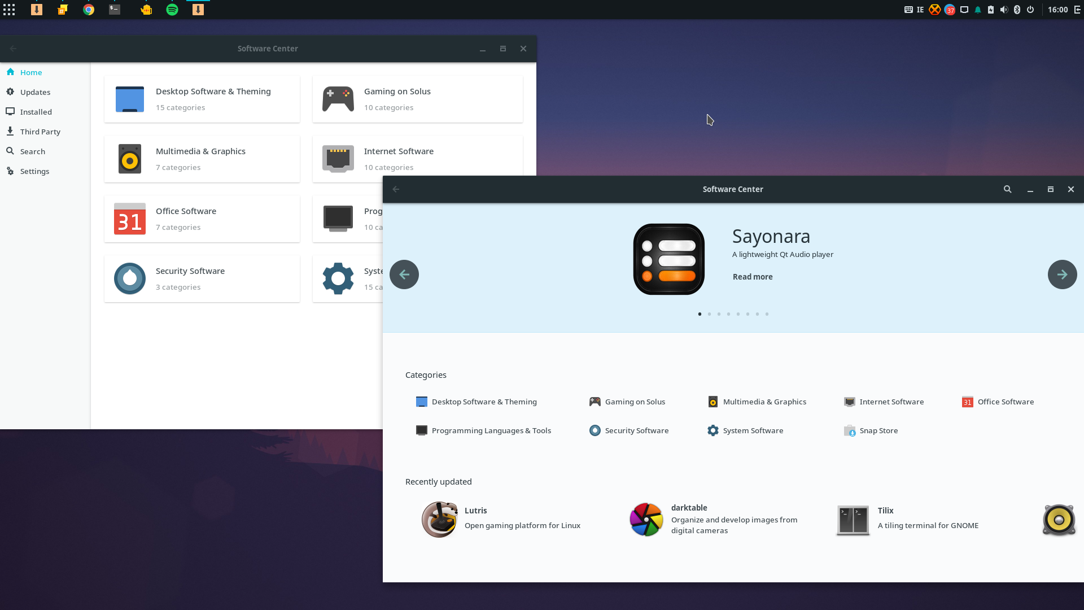
Task: Open Office Software category in front window
Action: point(998,402)
